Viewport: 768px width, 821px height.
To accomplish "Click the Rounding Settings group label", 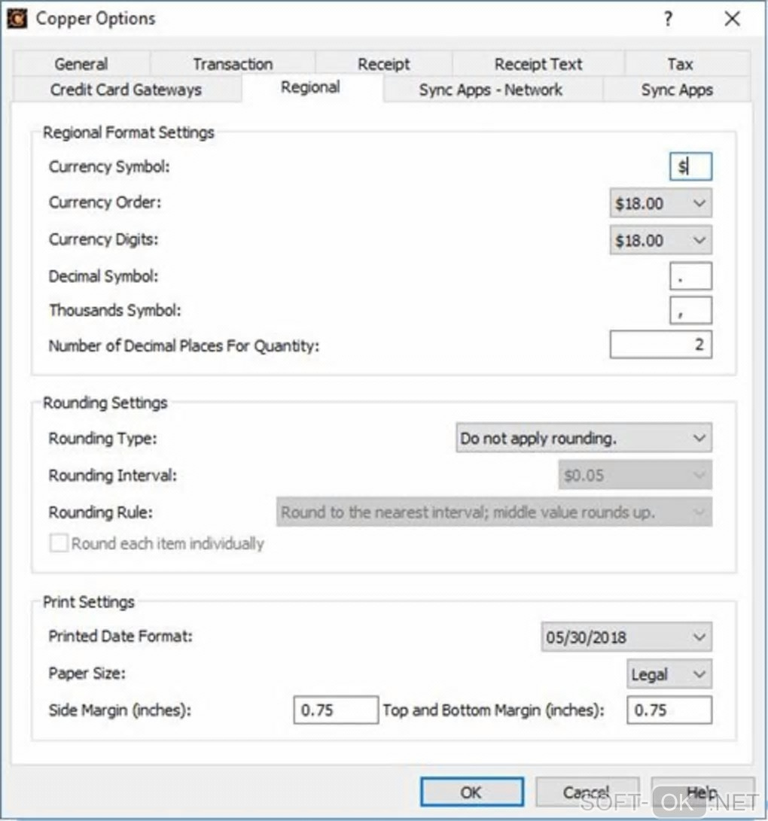I will [x=105, y=403].
